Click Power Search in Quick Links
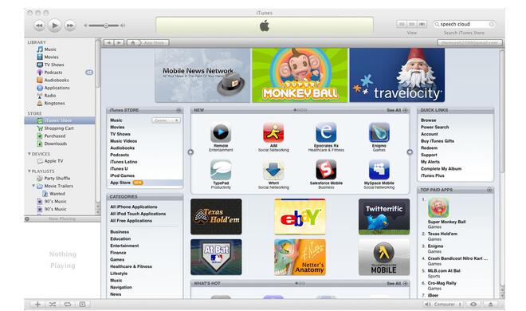Image resolution: width=526 pixels, height=311 pixels. tap(435, 127)
